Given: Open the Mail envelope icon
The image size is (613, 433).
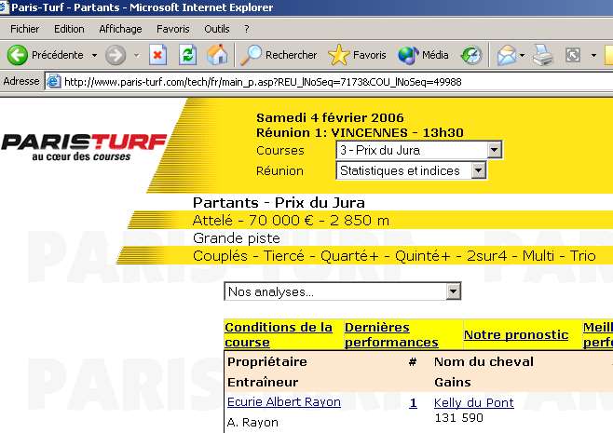Looking at the screenshot, I should [x=506, y=55].
